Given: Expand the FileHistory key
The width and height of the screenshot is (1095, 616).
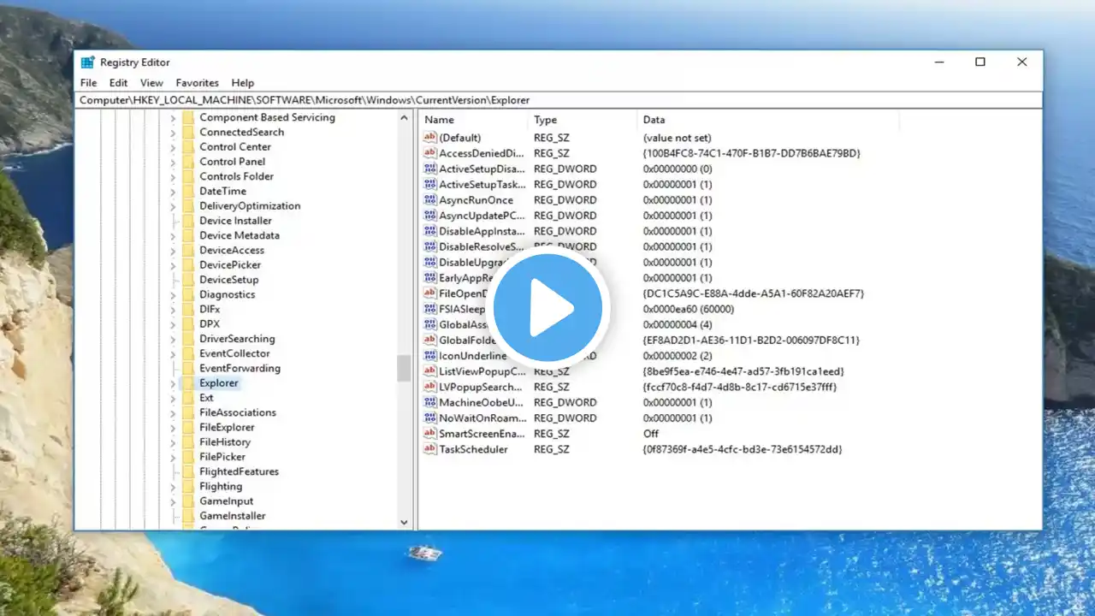Looking at the screenshot, I should (173, 442).
